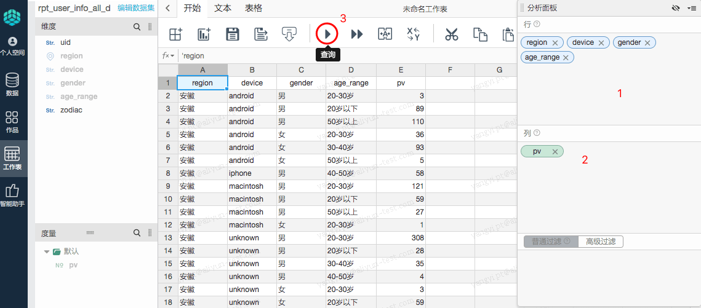701x308 pixels.
Task: Click the scissors cut icon
Action: (452, 34)
